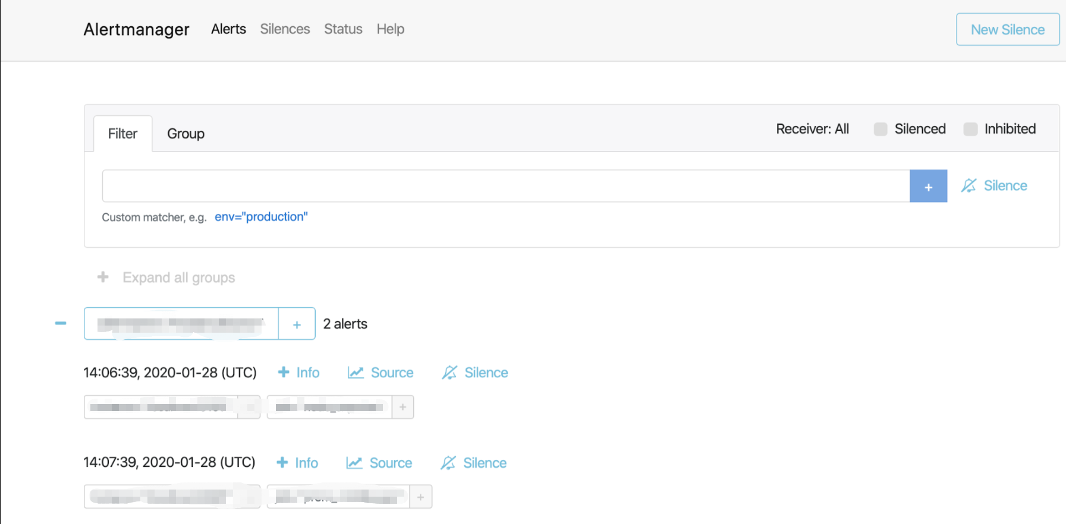Add 14:07:39 alert's second label via plus
The image size is (1066, 524).
click(420, 497)
